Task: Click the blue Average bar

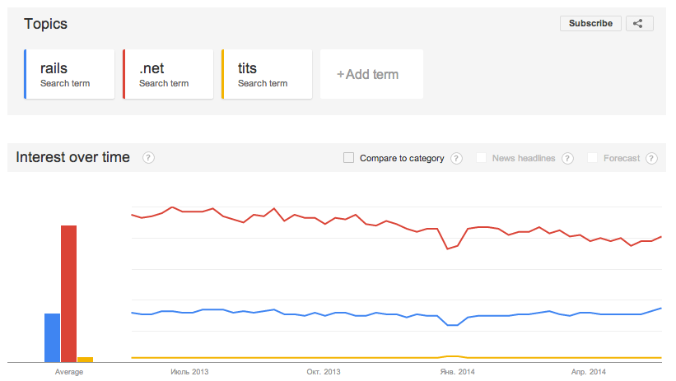Action: tap(52, 338)
